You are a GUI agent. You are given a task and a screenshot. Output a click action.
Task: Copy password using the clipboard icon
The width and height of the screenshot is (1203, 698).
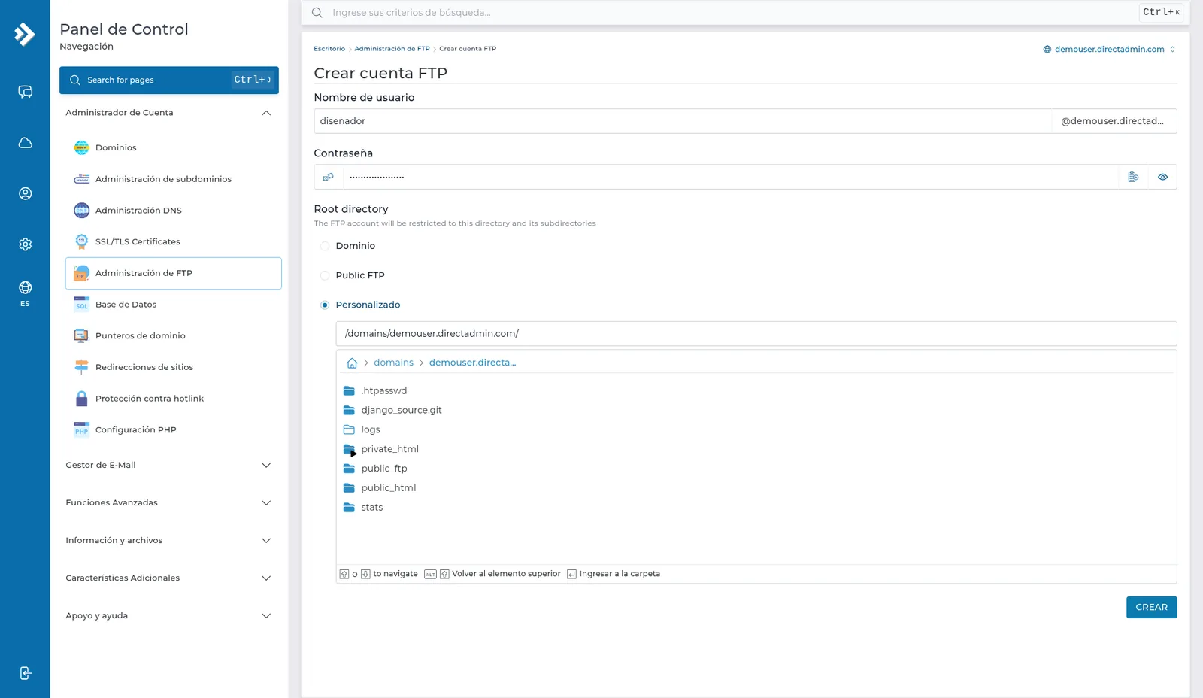click(1133, 178)
